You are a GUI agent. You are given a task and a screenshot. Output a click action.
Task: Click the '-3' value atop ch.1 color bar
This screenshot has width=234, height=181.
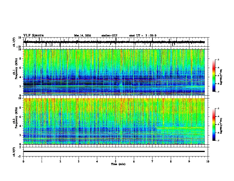click(x=218, y=60)
